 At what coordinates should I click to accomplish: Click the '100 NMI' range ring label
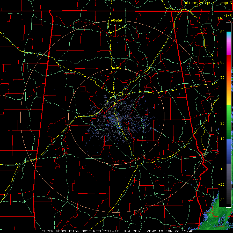tap(116, 20)
